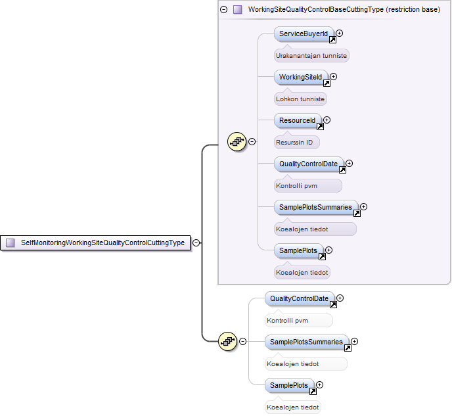This screenshot has height=416, width=452.
Task: Select Koealojen tiedot under SamplePlots in base box
Action: [302, 273]
